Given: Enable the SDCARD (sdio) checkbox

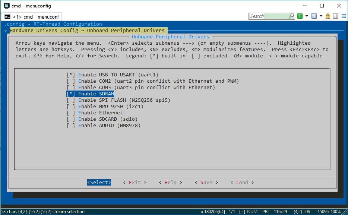Looking at the screenshot, I should click(x=71, y=119).
